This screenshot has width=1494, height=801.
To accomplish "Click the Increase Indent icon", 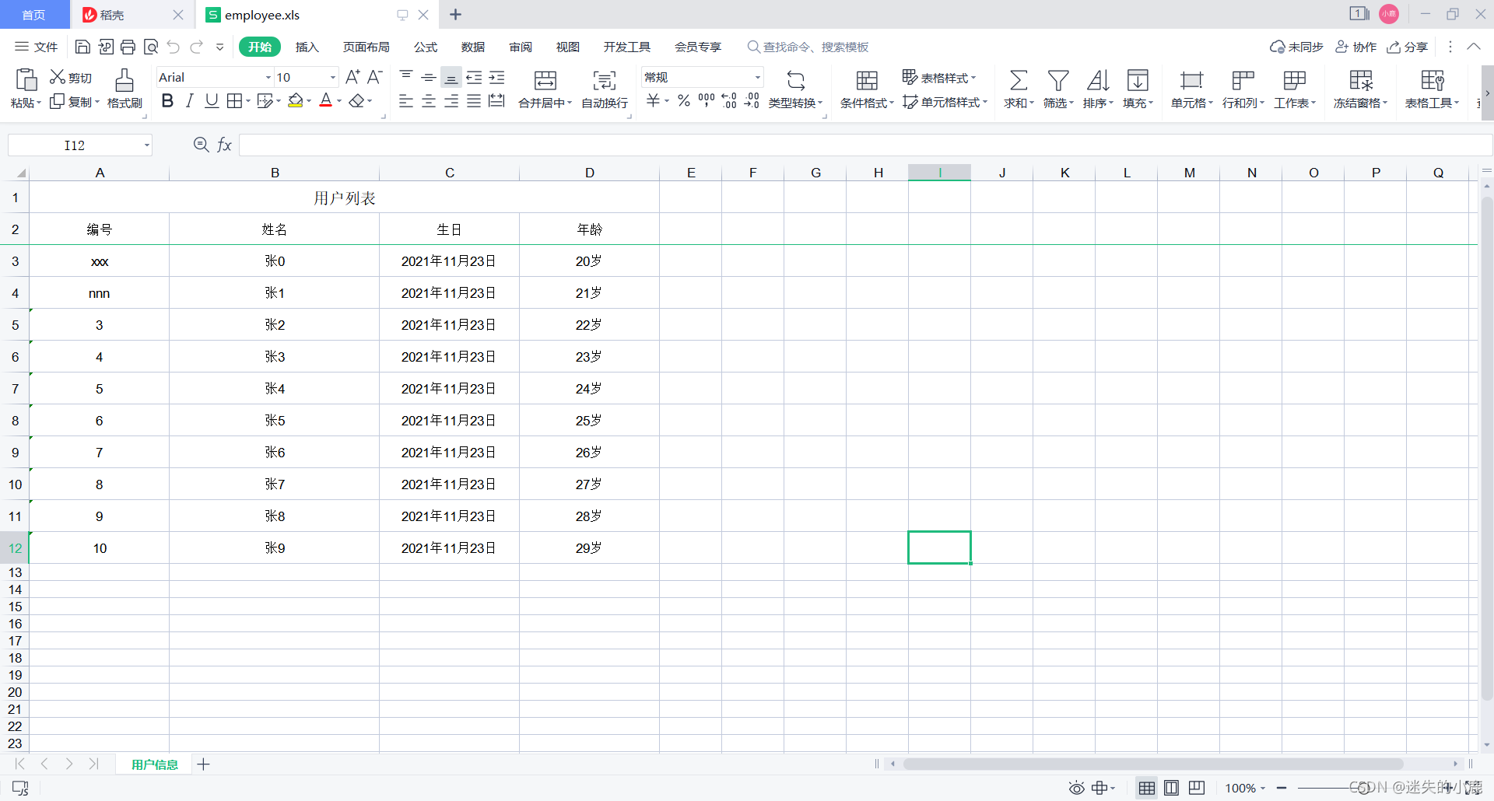I will point(496,77).
